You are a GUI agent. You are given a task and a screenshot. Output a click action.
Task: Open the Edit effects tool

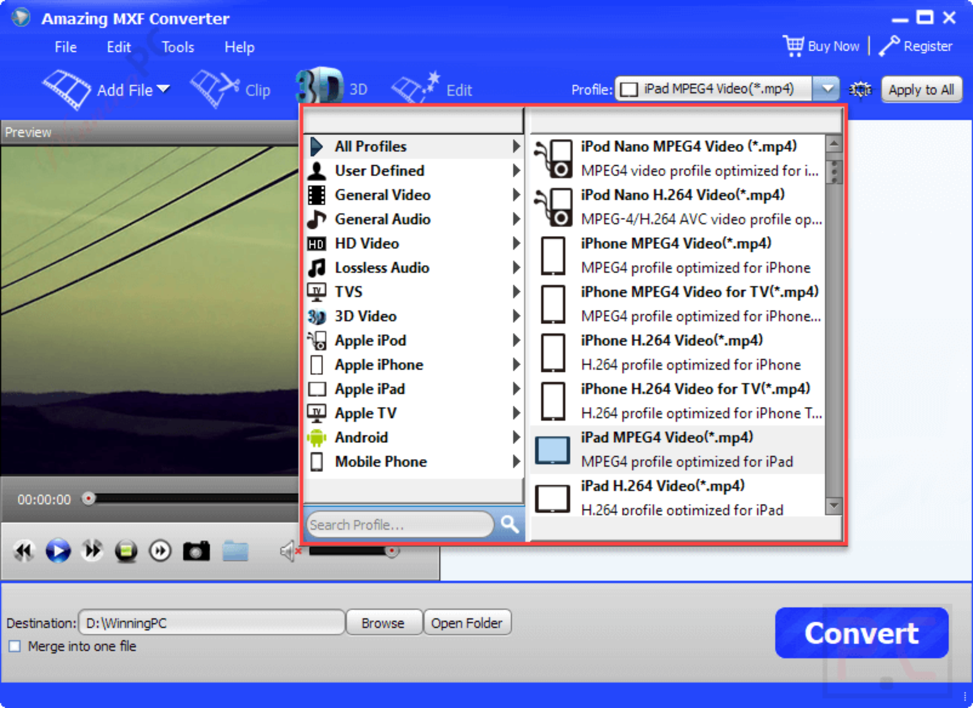coord(432,89)
